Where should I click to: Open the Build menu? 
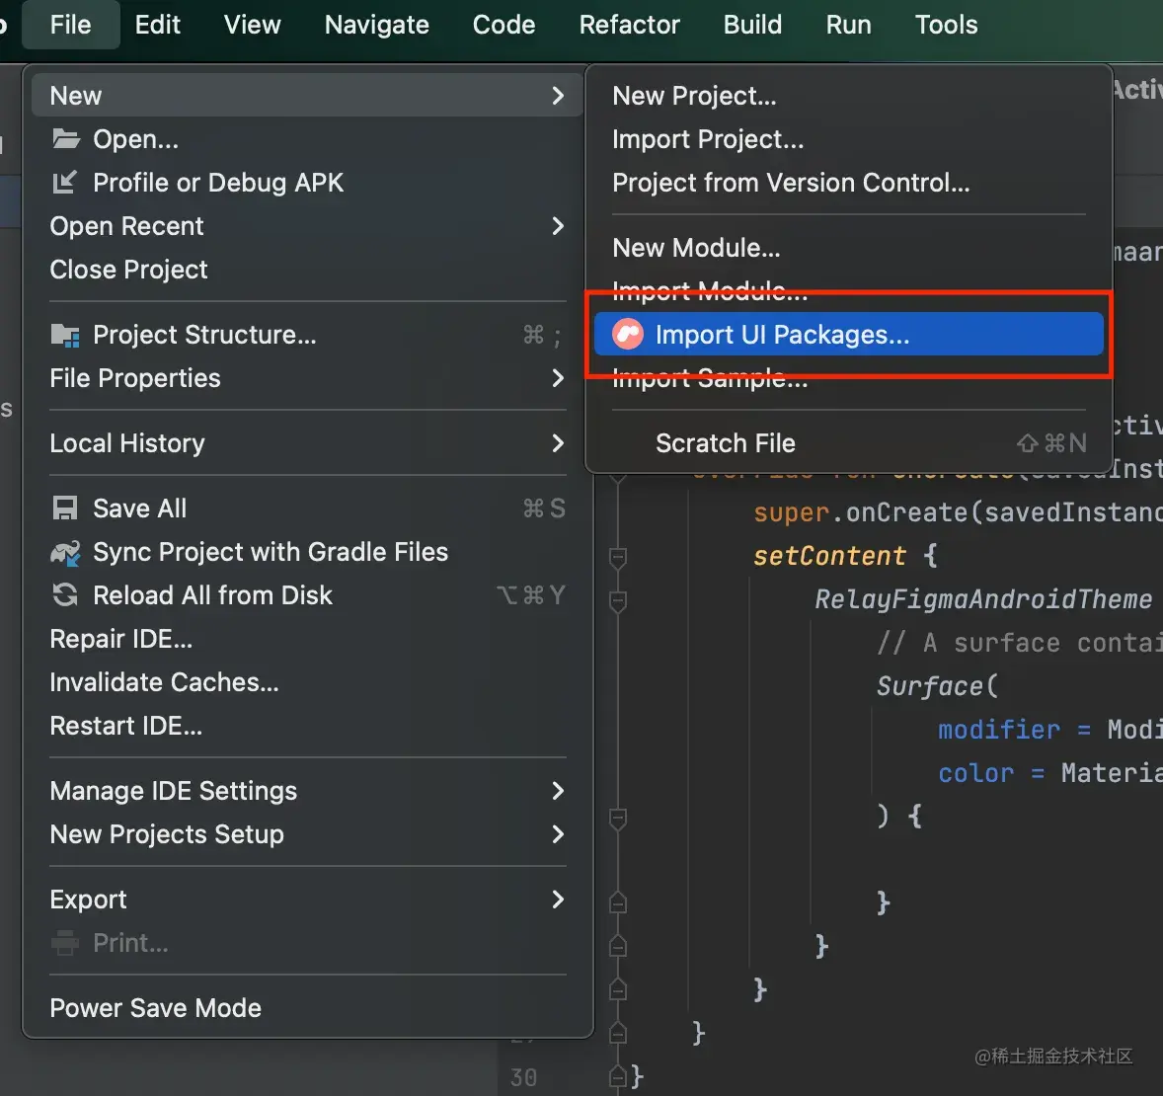(752, 25)
